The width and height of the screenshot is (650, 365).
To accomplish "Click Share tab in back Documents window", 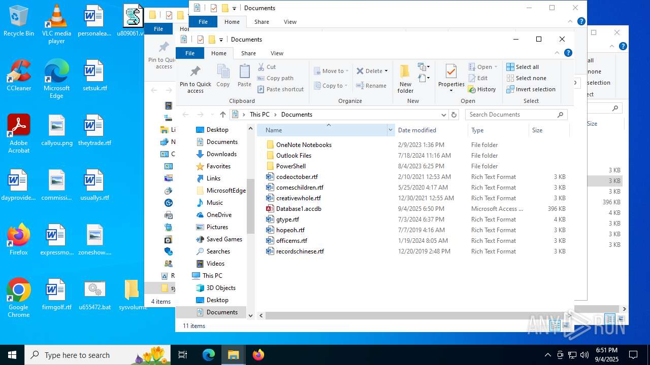I will point(262,22).
